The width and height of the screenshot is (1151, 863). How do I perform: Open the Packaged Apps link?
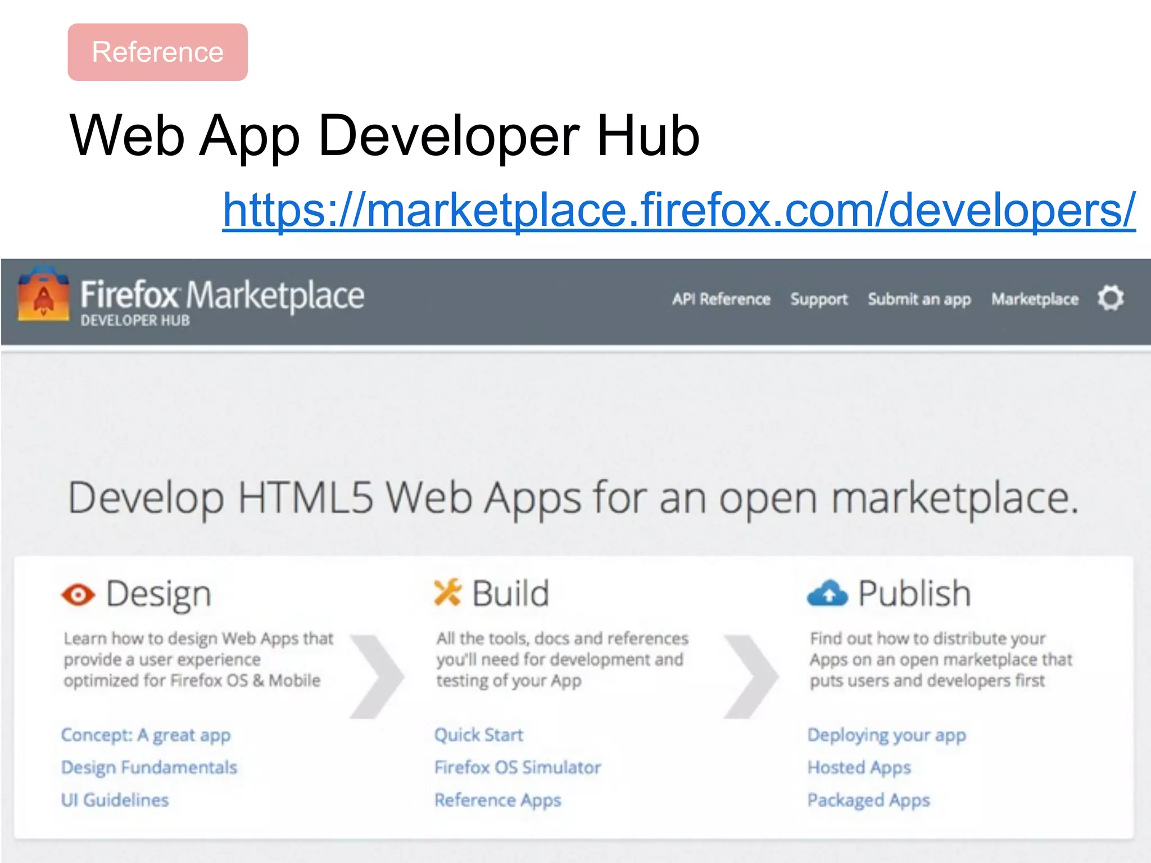pos(868,800)
